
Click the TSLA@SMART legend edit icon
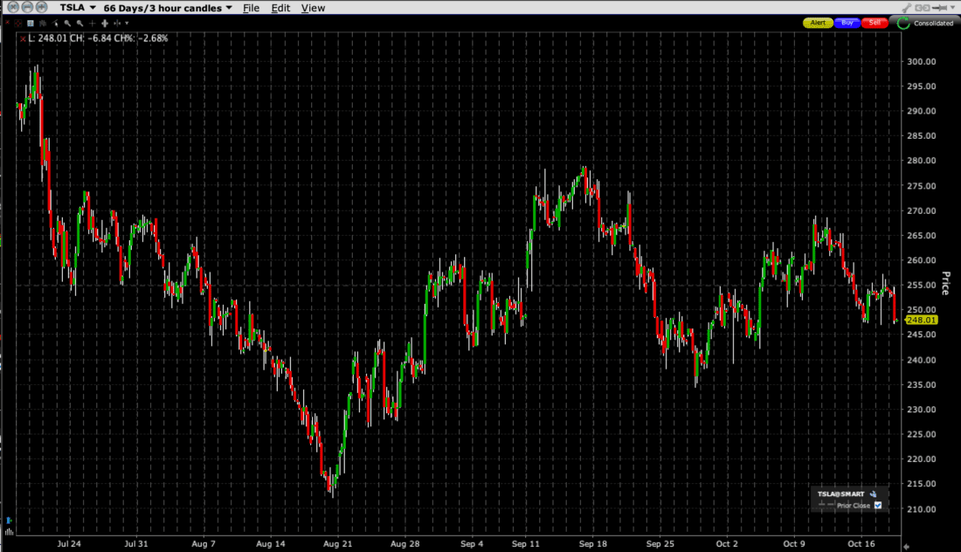point(874,493)
